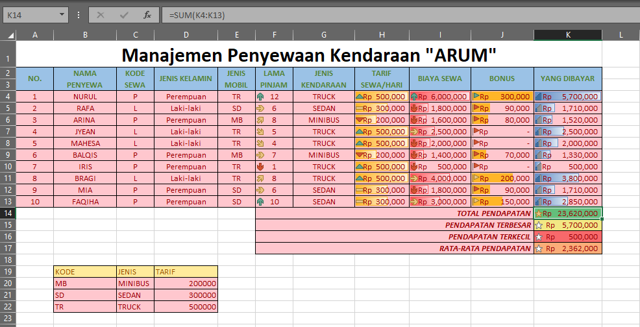Select the star-icon cell for TOTAL PENDAPATAN

pyautogui.click(x=568, y=213)
